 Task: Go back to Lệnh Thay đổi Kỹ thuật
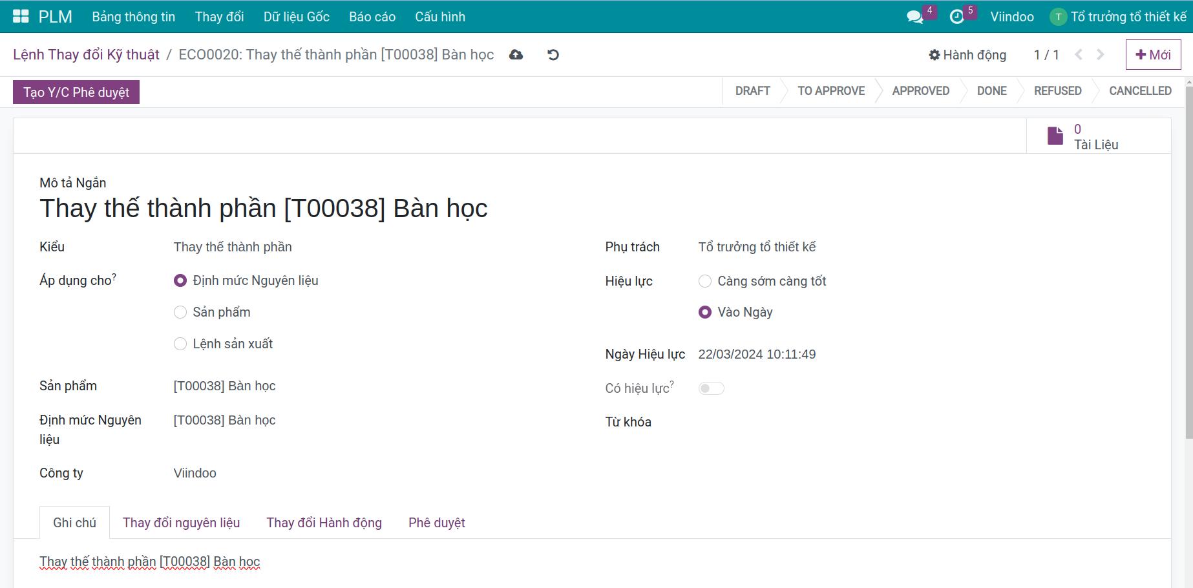[x=86, y=55]
